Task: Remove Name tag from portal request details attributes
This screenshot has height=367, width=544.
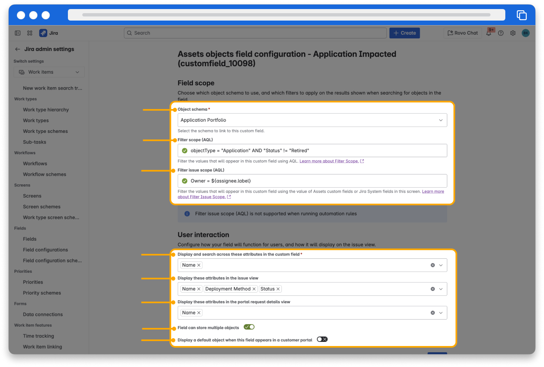Action: (x=199, y=313)
